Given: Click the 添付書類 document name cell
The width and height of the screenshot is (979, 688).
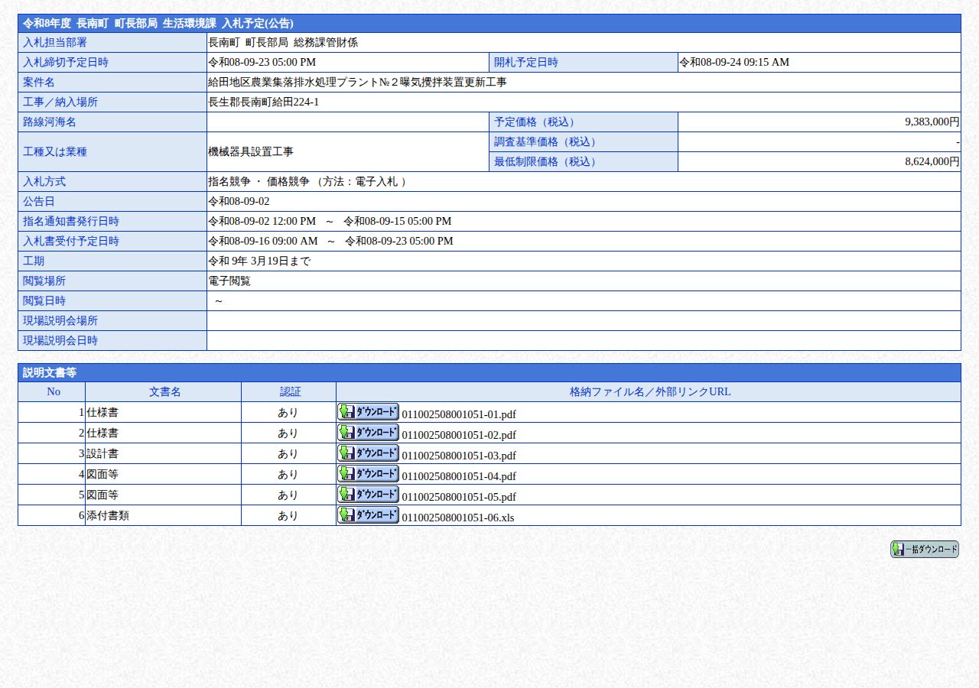Looking at the screenshot, I should click(x=163, y=515).
